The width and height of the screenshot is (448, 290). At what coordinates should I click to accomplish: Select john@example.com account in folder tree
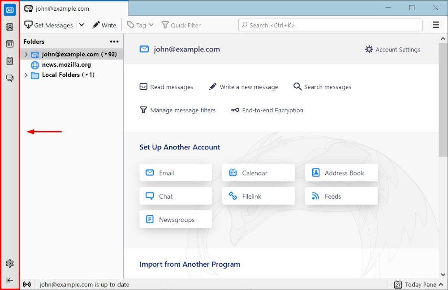click(72, 54)
